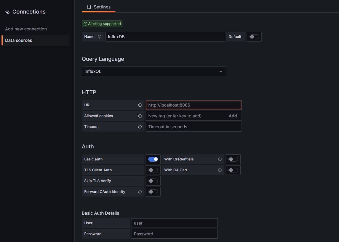Click the Alerting supported badge text
This screenshot has height=242, width=339.
click(104, 24)
